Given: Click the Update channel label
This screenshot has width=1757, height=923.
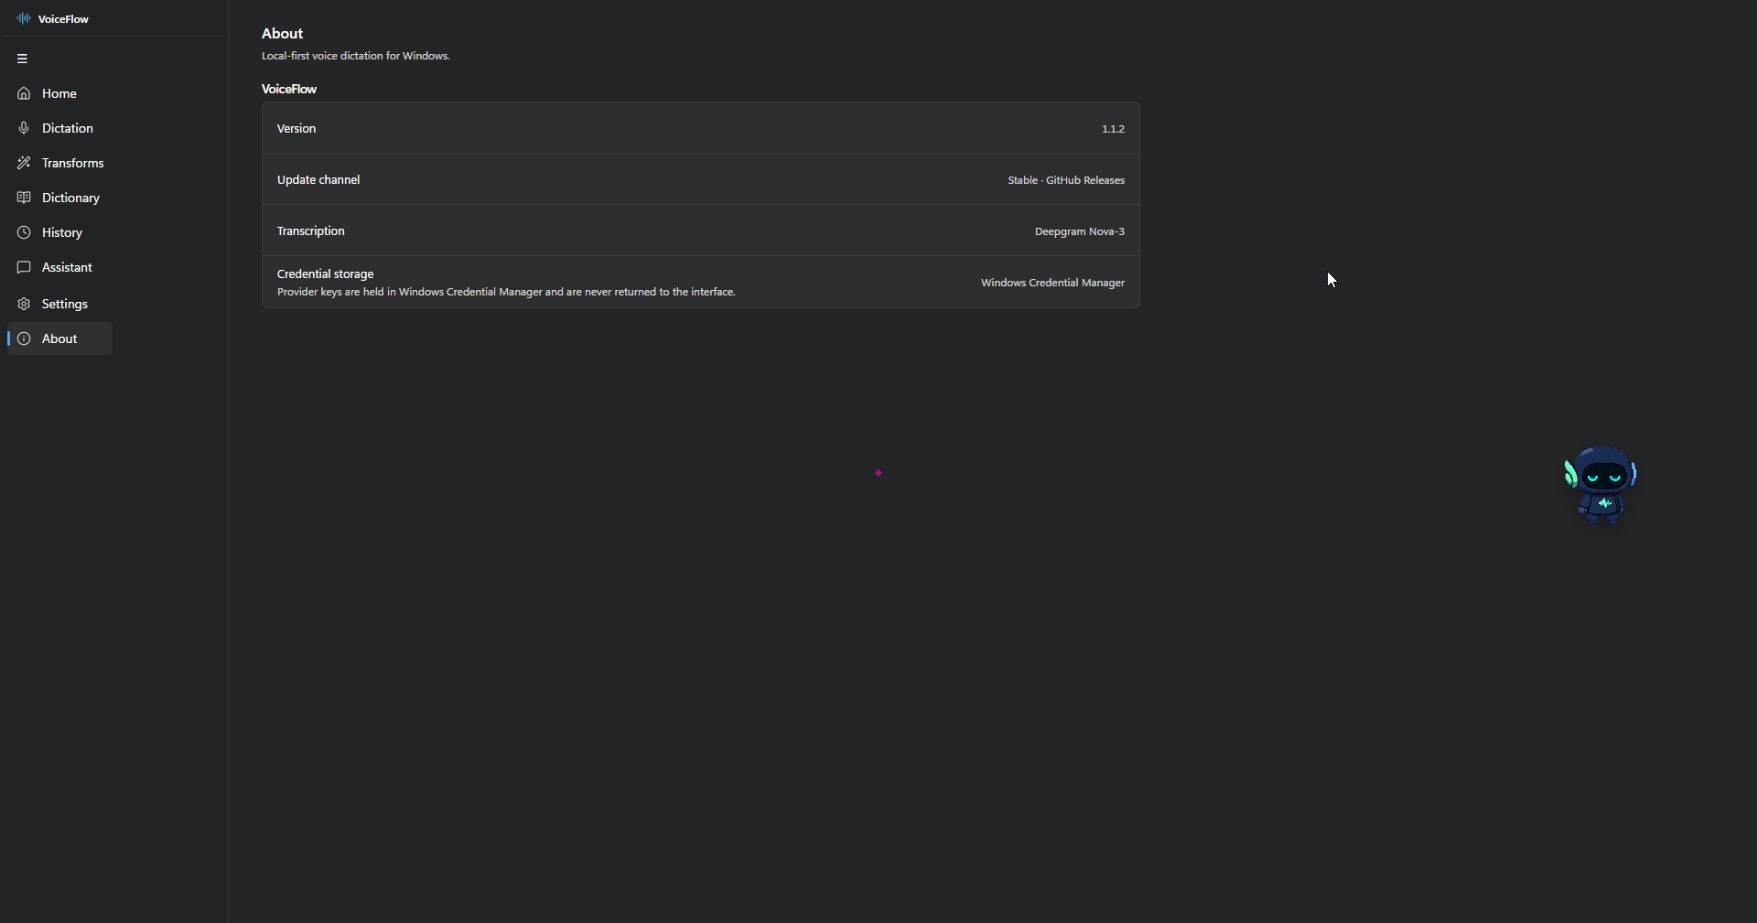Looking at the screenshot, I should [318, 180].
